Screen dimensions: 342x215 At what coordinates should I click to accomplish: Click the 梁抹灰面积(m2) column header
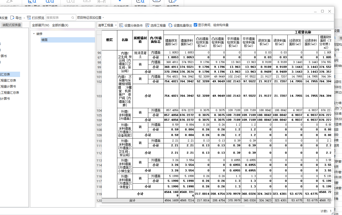[264, 42]
